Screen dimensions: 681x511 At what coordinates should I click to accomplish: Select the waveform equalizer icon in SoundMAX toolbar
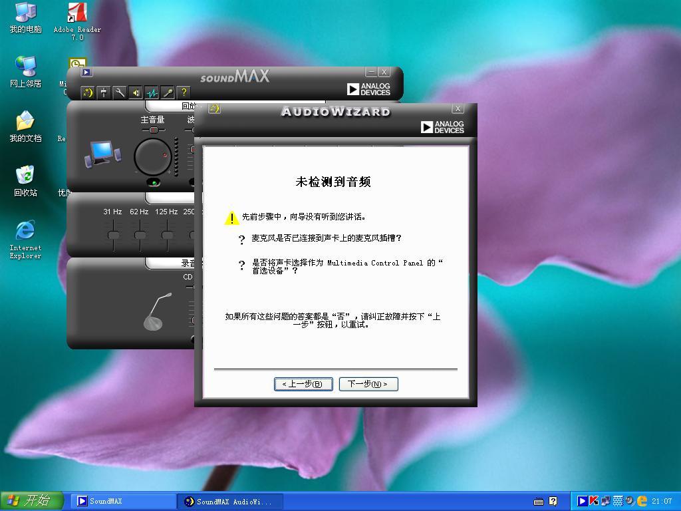[152, 92]
